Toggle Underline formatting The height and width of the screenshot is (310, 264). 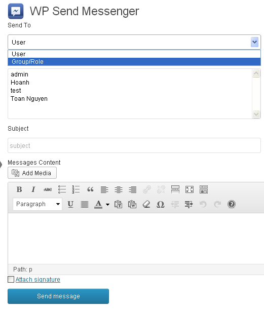70,204
